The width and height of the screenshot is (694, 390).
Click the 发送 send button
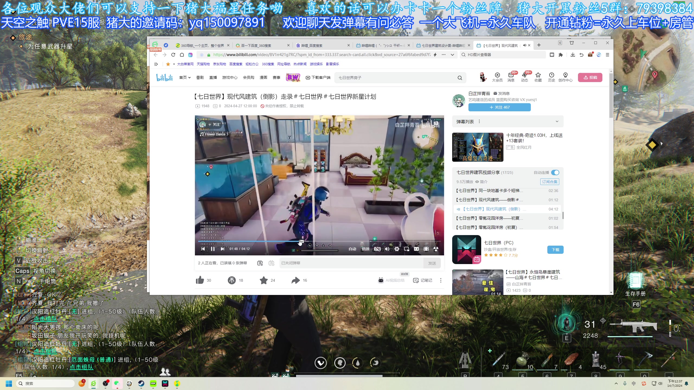(432, 263)
